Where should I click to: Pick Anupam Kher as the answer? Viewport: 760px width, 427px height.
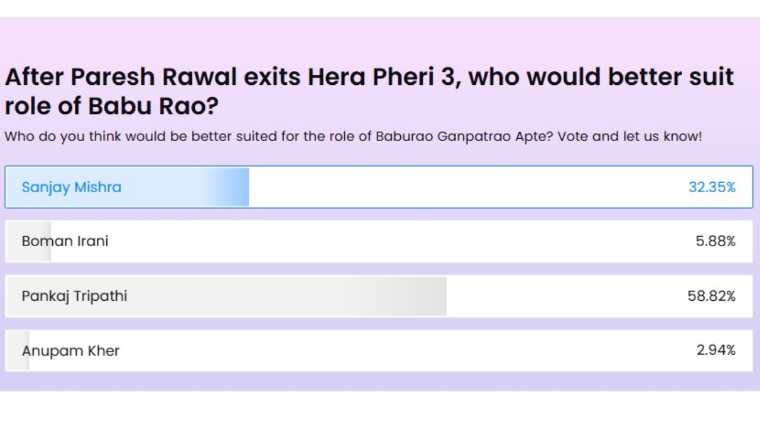coord(379,350)
